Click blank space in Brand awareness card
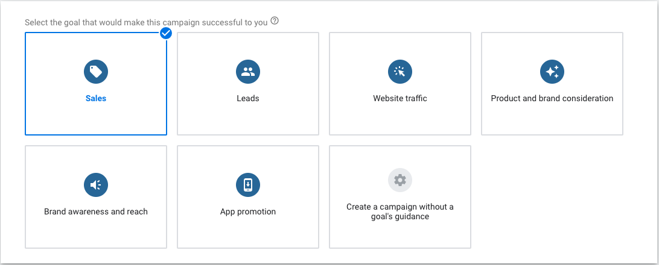Image resolution: width=659 pixels, height=265 pixels. (95, 234)
